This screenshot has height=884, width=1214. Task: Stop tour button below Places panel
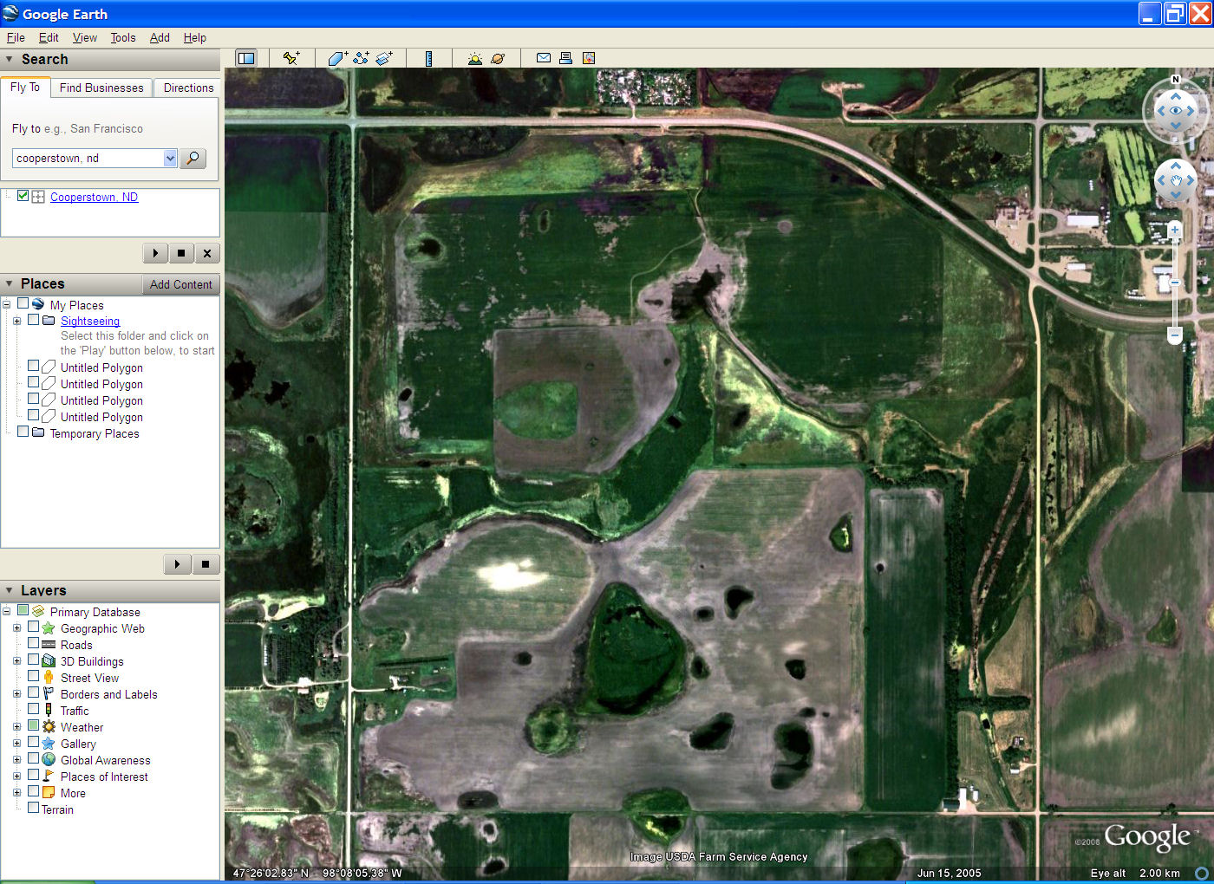pyautogui.click(x=205, y=564)
